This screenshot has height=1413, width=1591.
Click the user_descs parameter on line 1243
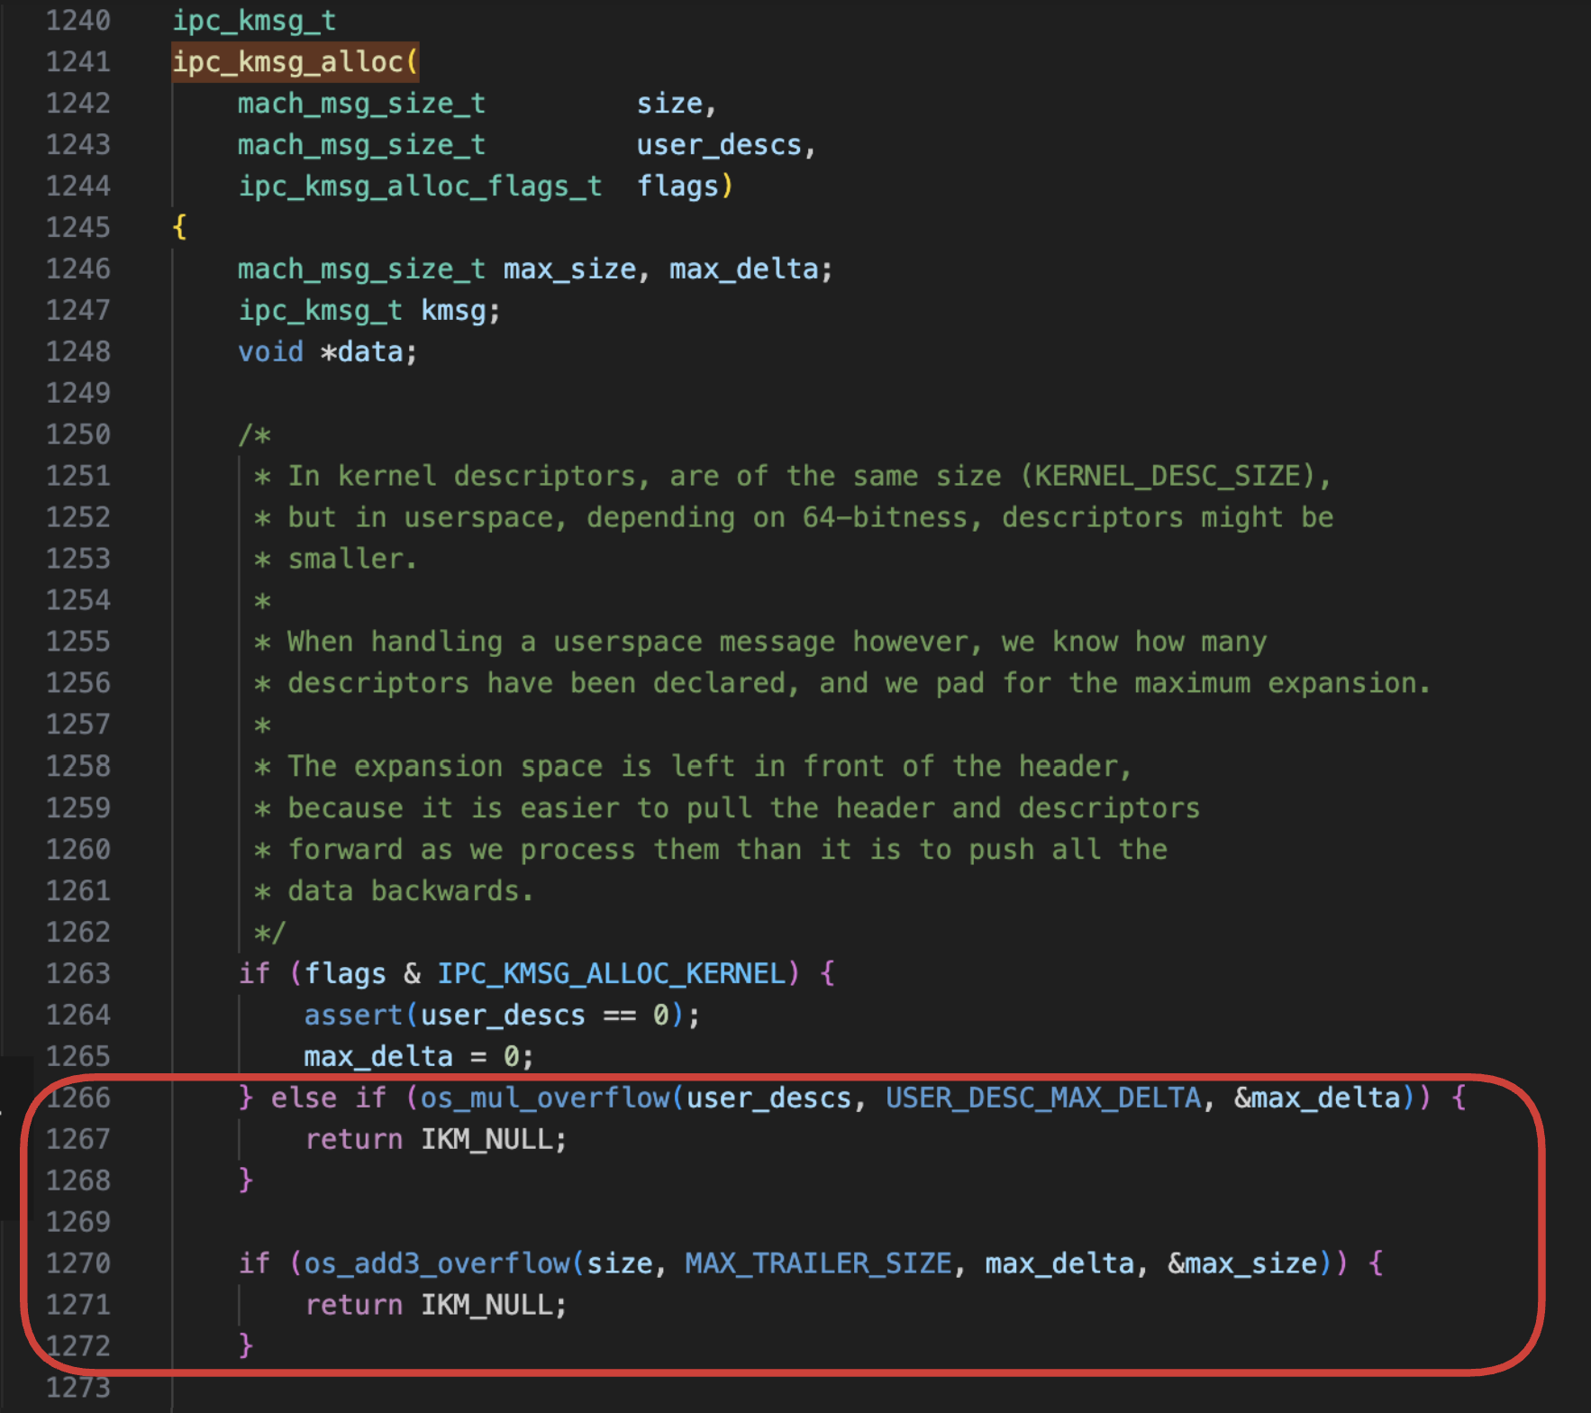[721, 144]
